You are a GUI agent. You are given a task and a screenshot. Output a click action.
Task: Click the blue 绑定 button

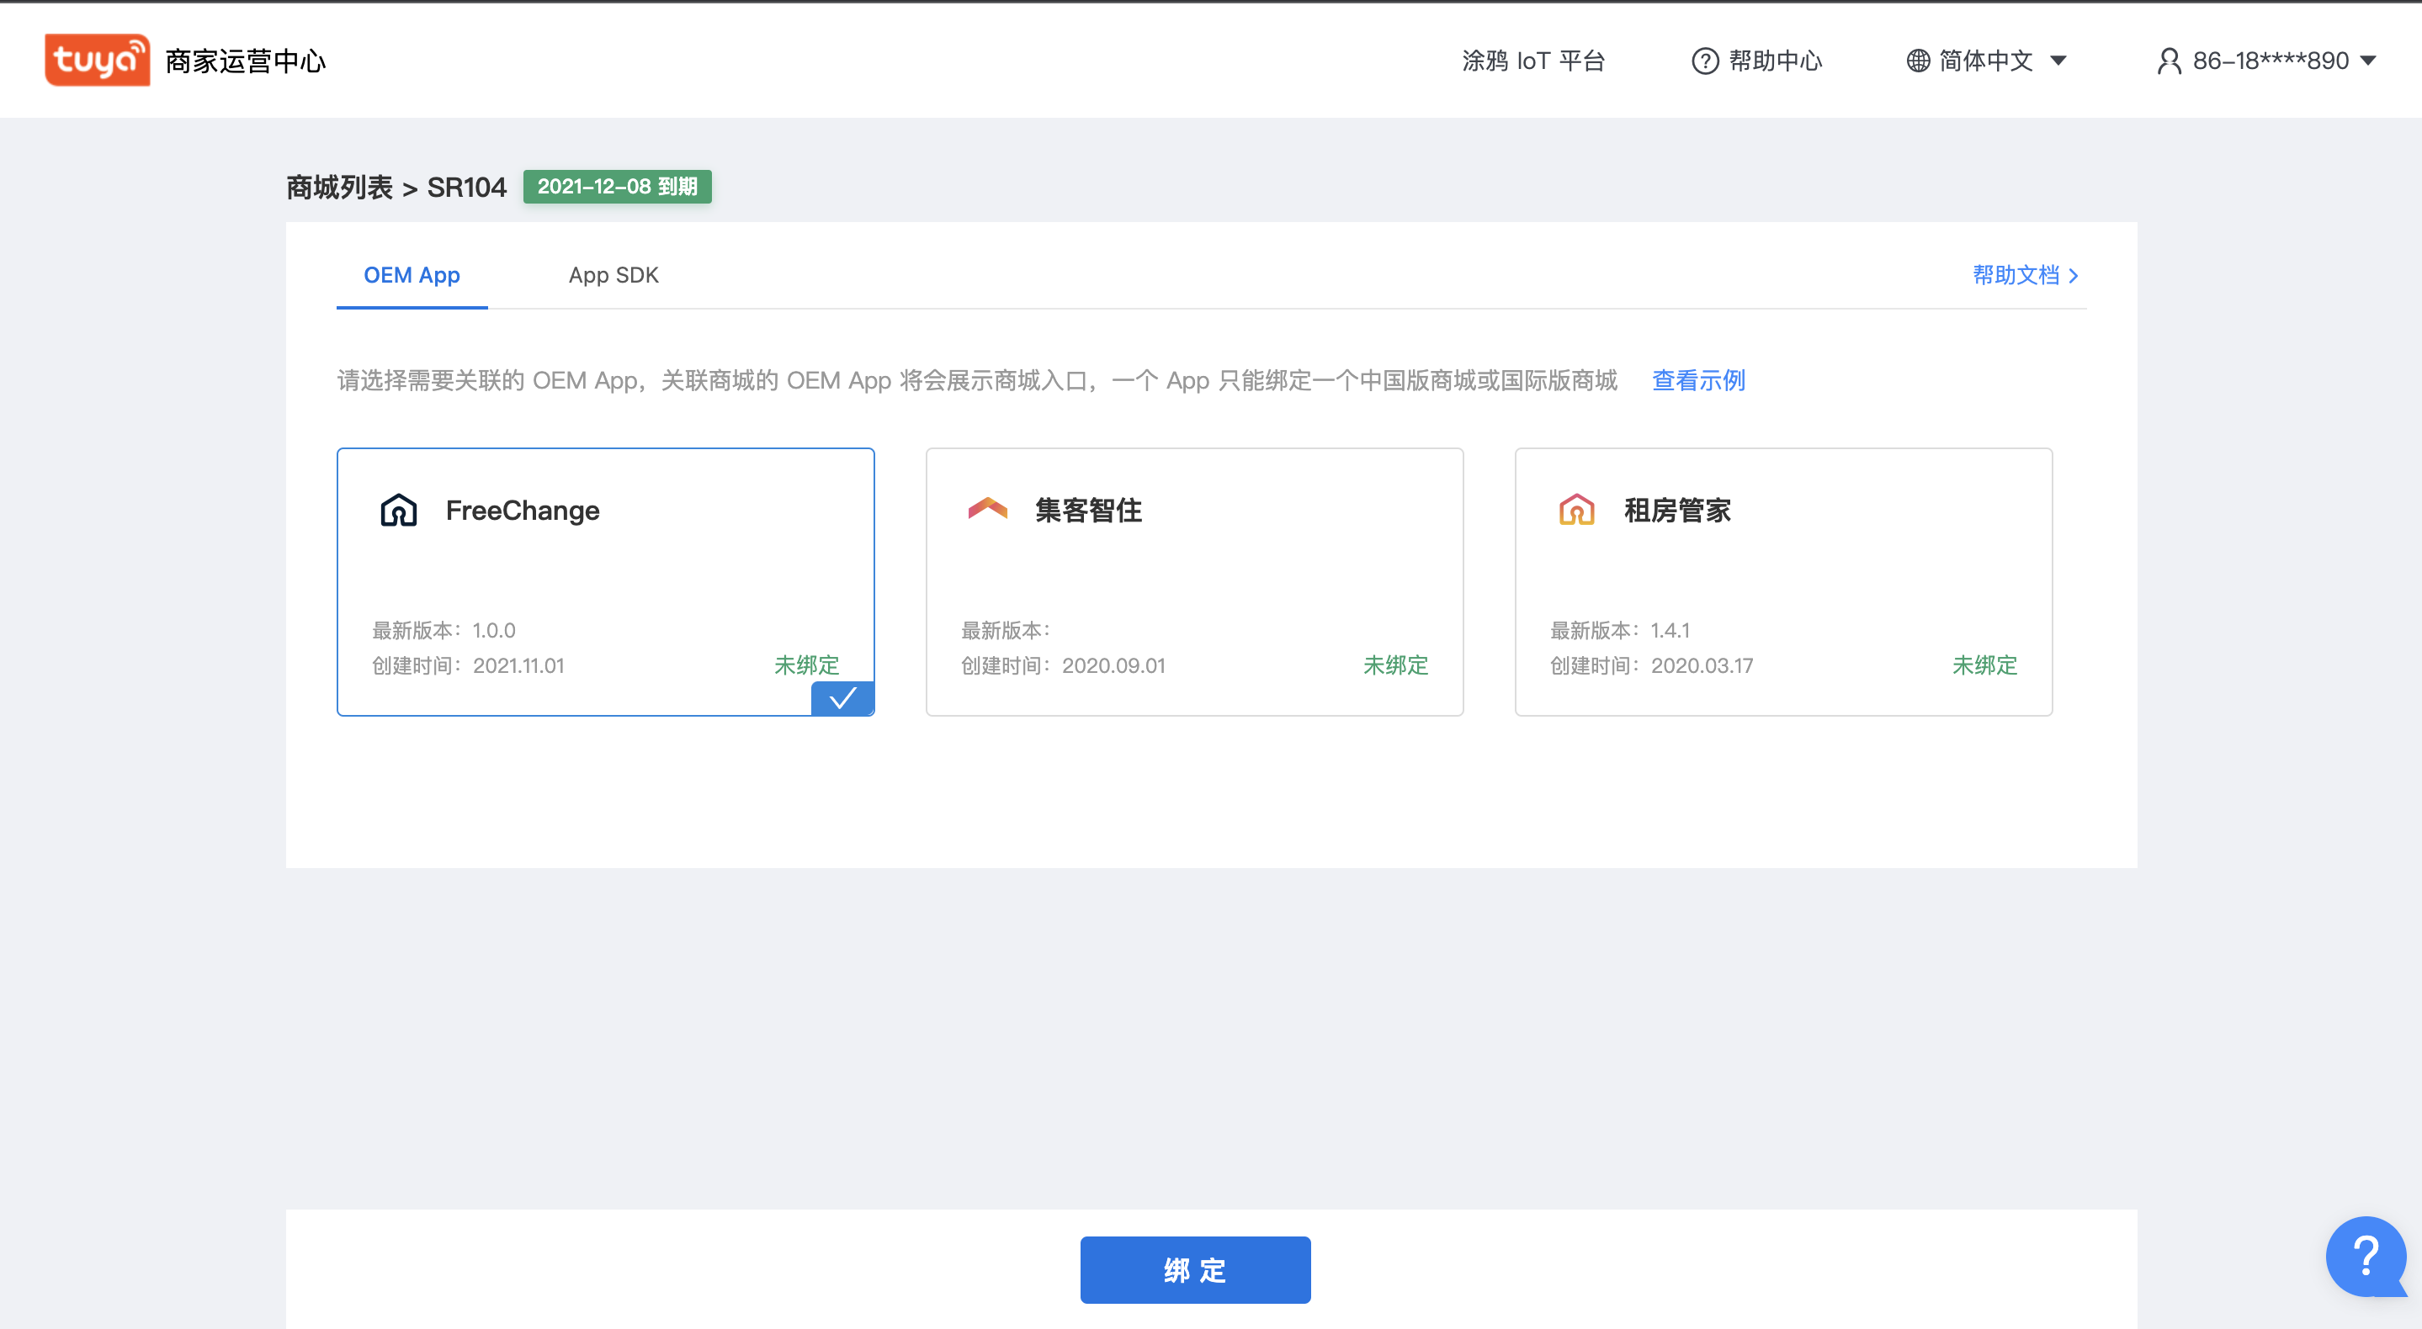point(1194,1270)
